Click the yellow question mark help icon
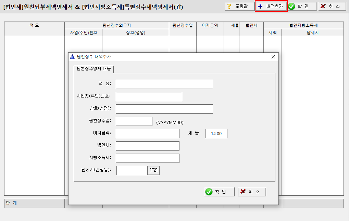 [229, 6]
